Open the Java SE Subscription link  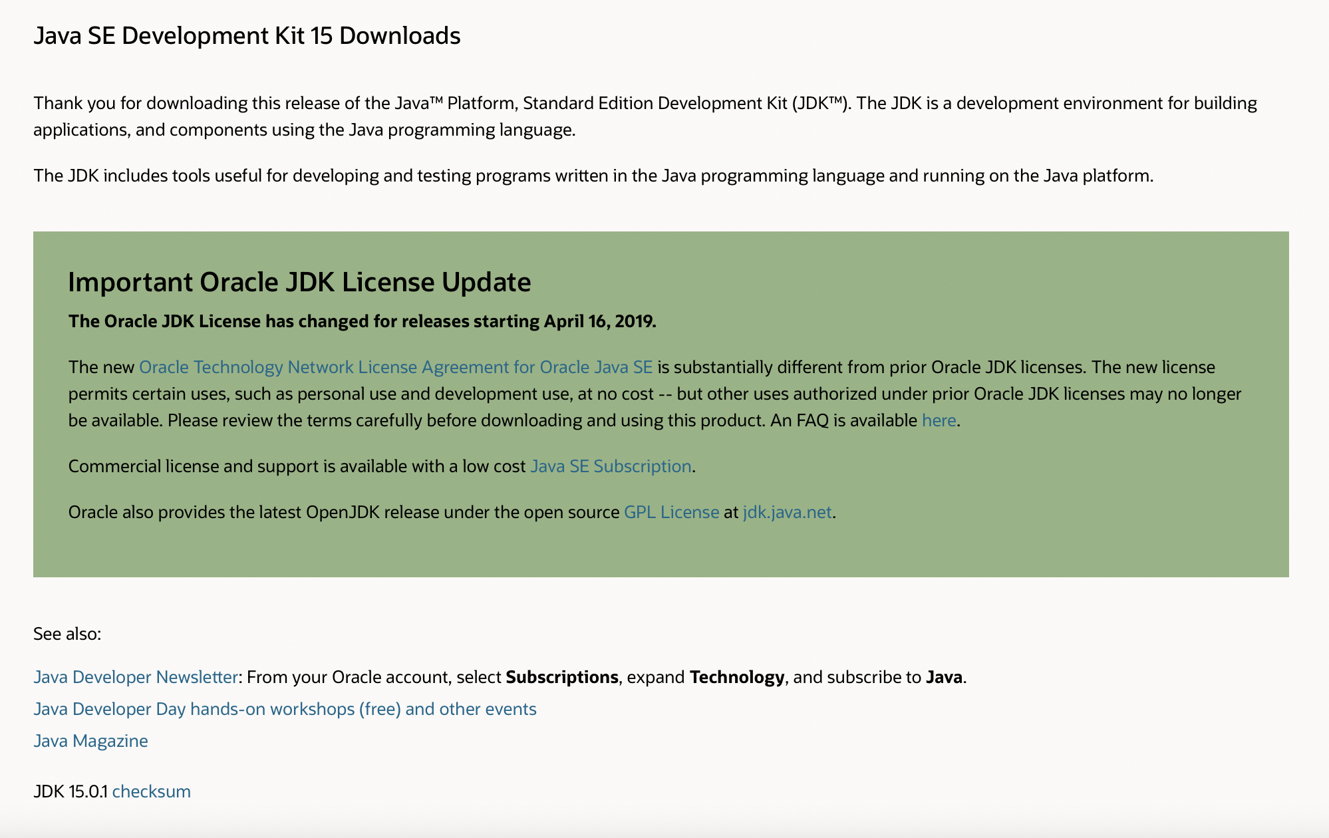pos(611,466)
